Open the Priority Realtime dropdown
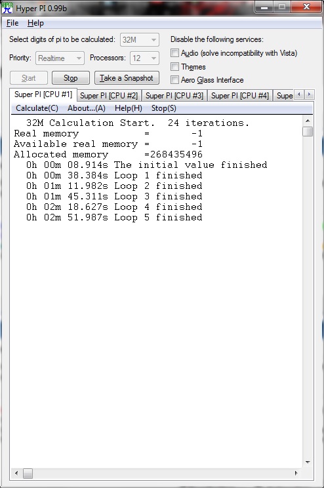This screenshot has width=324, height=488. pyautogui.click(x=60, y=58)
